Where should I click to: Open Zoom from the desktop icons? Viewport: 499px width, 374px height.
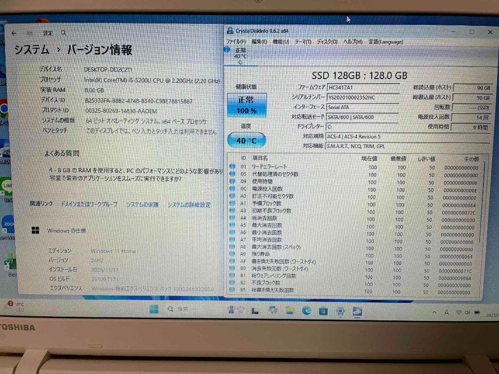coord(7,223)
